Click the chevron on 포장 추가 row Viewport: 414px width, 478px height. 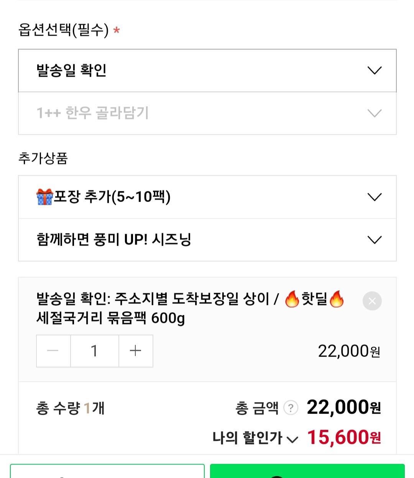point(375,197)
